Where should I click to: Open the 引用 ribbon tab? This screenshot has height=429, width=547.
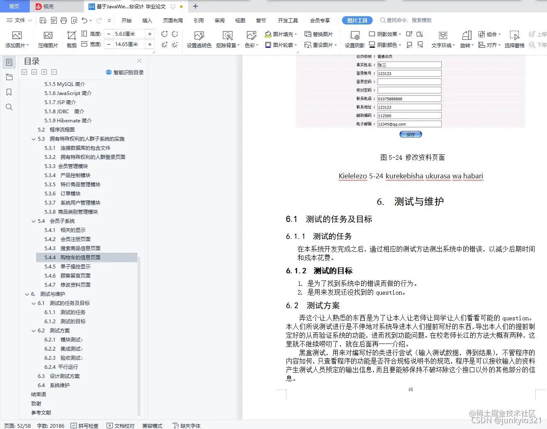coord(199,20)
